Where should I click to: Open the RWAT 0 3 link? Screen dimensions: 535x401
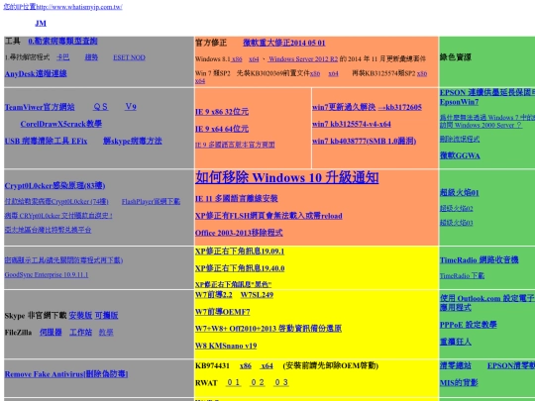pos(281,382)
